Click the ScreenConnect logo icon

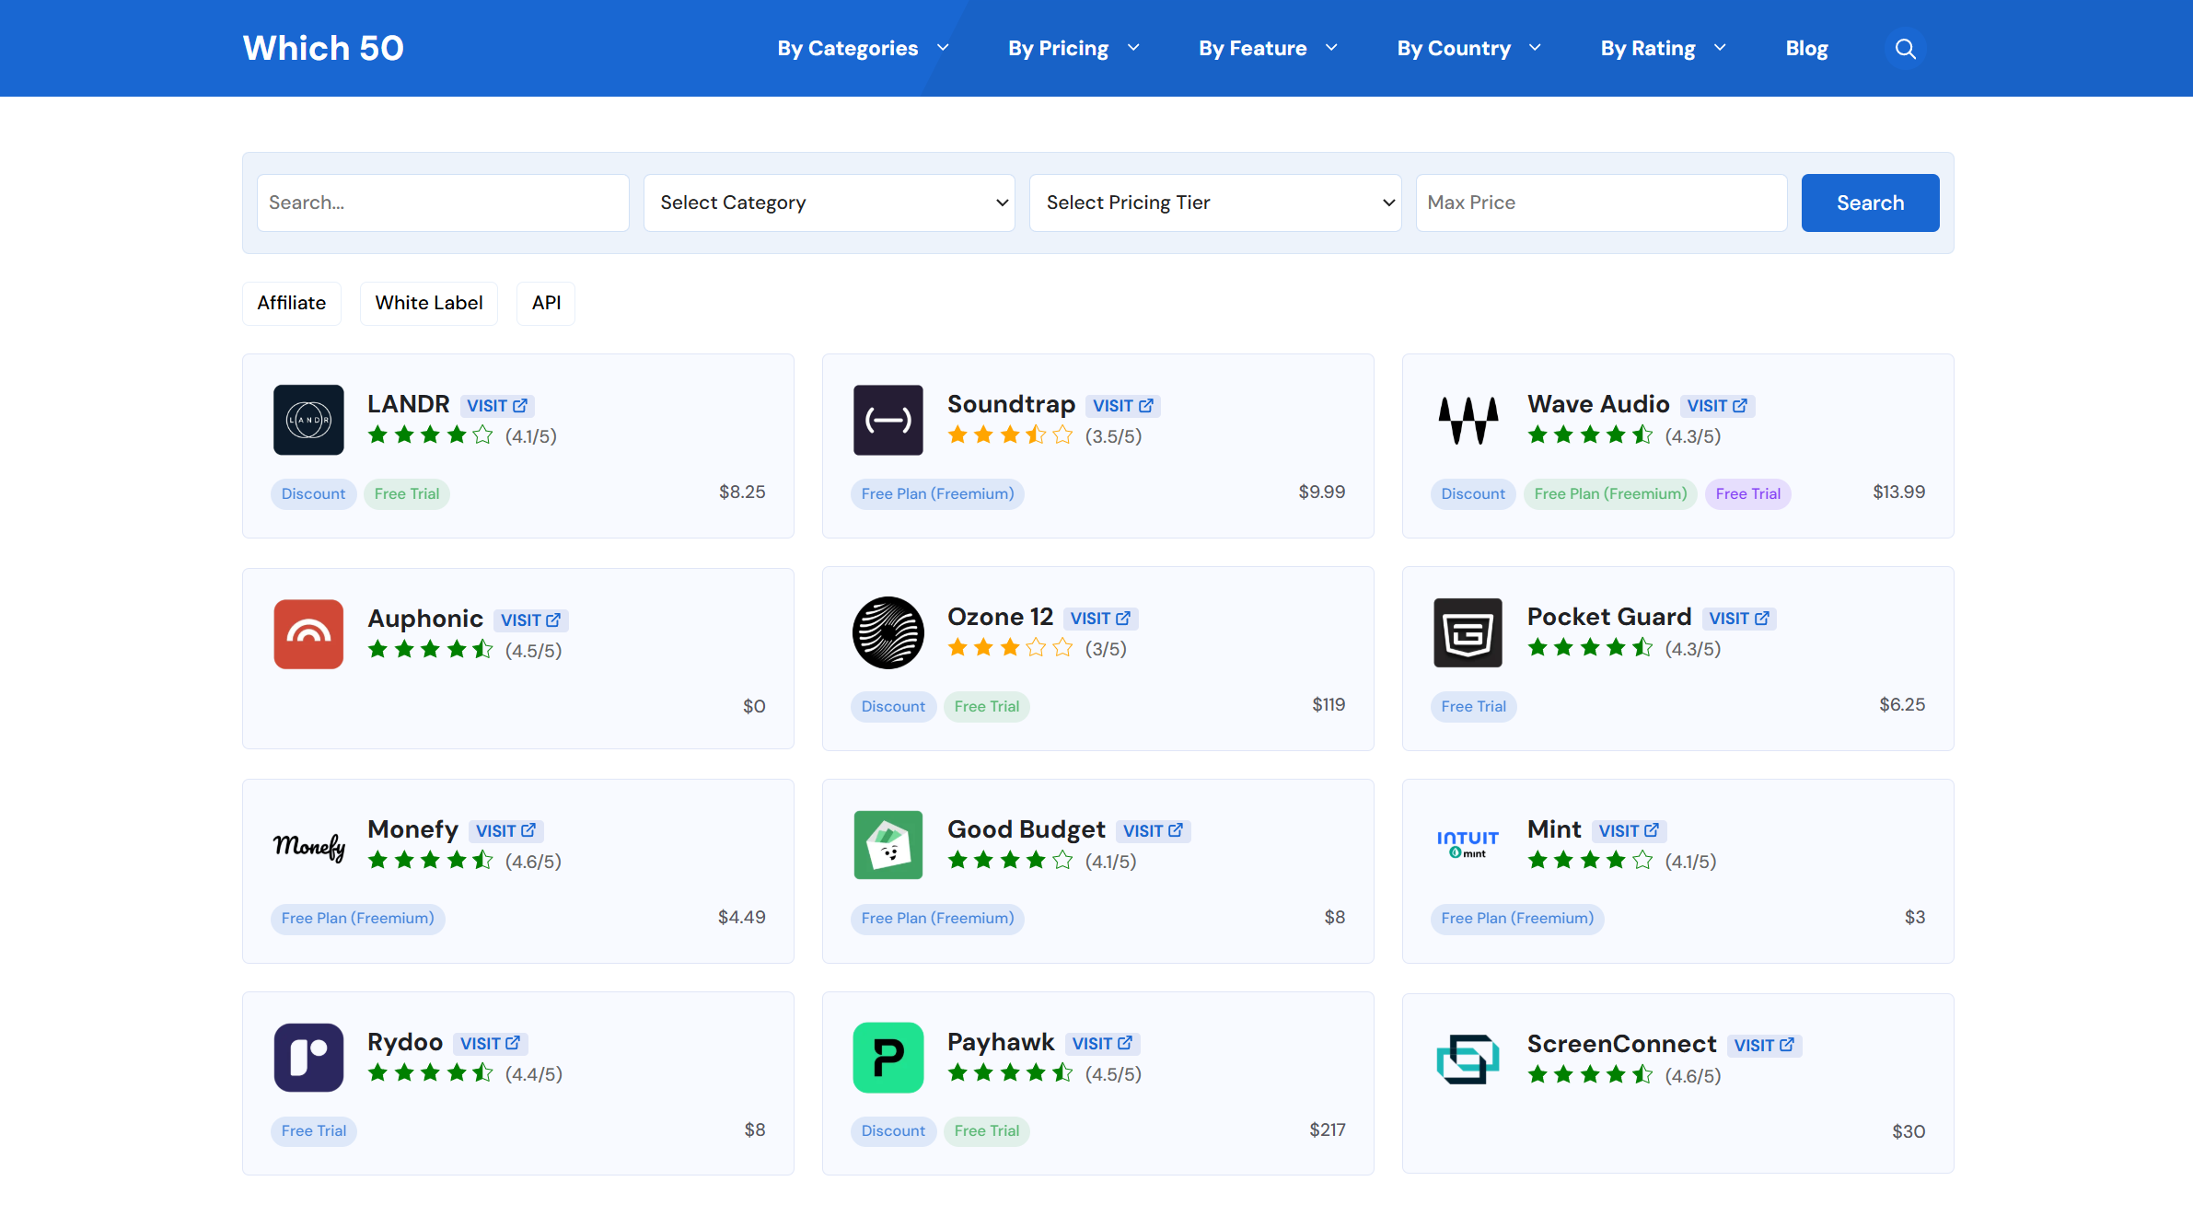tap(1468, 1060)
